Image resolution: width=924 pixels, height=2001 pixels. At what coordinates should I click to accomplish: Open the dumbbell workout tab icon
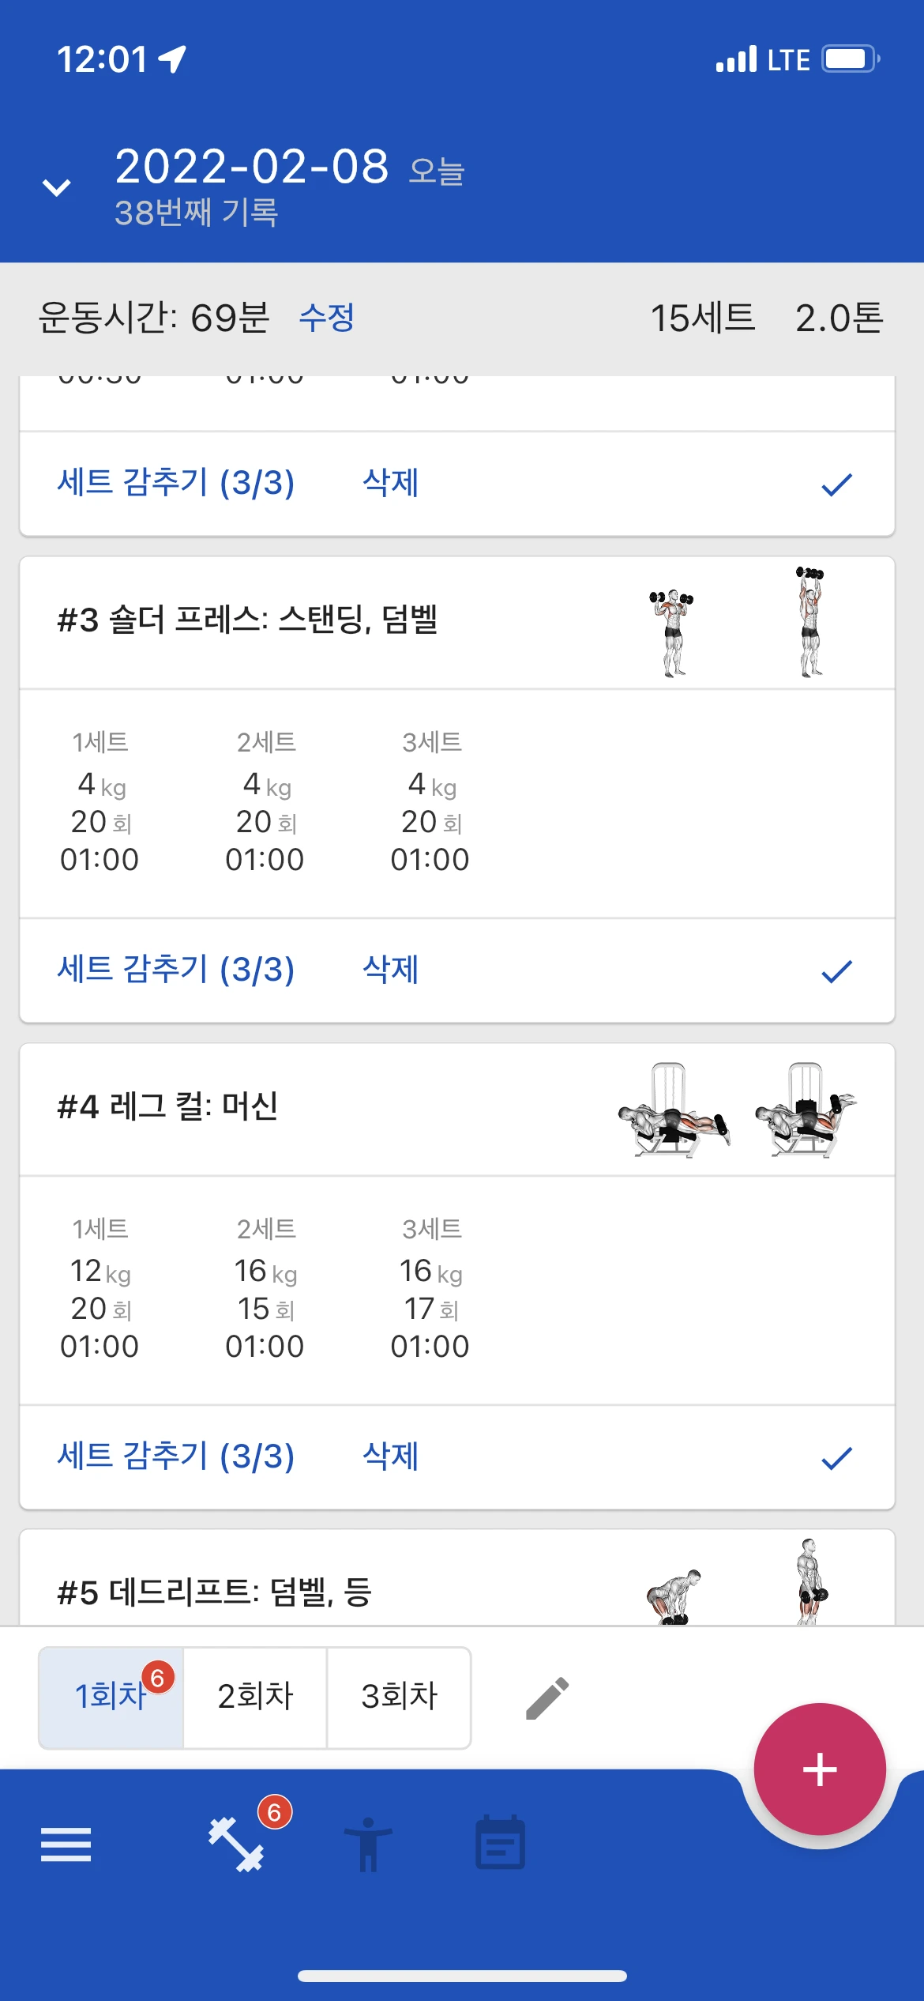[x=236, y=1845]
